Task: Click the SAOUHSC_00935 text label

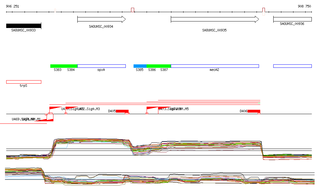Action: pyautogui.click(x=214, y=30)
